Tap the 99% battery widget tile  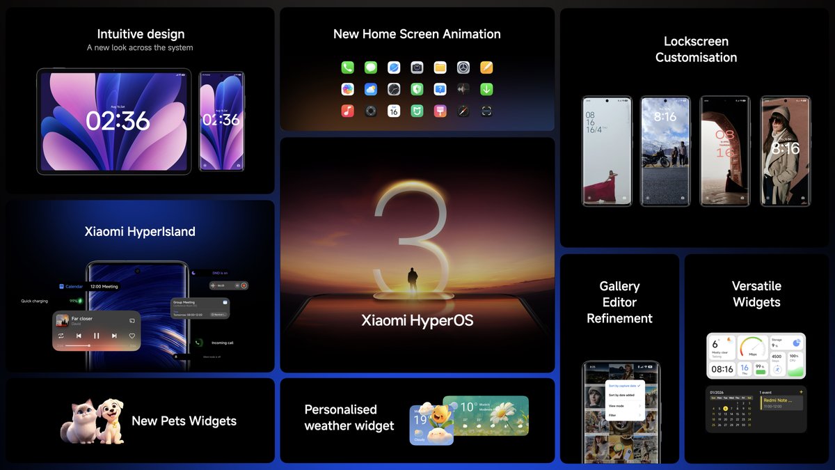point(761,369)
